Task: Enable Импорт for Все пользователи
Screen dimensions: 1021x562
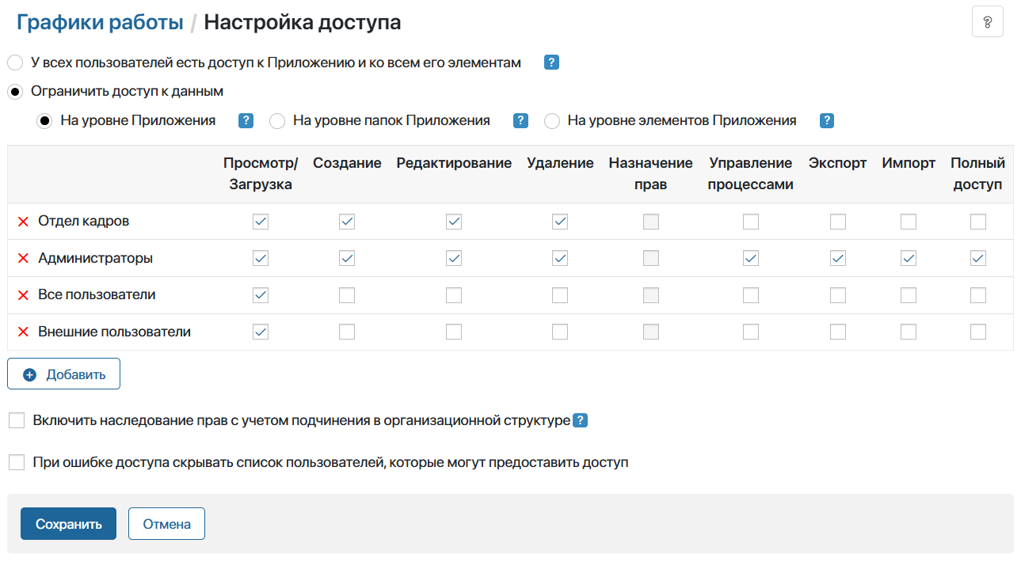Action: (909, 295)
